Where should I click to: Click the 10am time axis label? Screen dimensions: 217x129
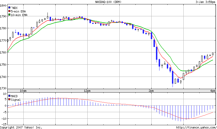pos(23,91)
